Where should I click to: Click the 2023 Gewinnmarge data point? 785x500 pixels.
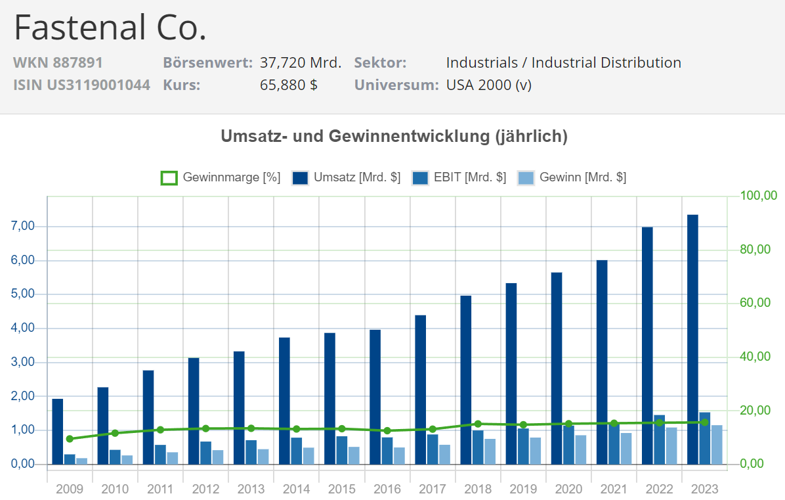point(704,422)
